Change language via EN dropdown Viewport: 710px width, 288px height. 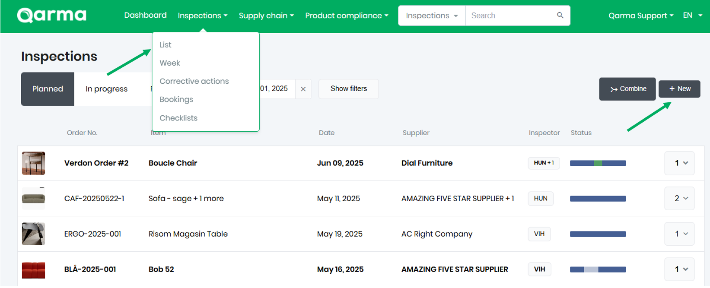[x=692, y=16]
